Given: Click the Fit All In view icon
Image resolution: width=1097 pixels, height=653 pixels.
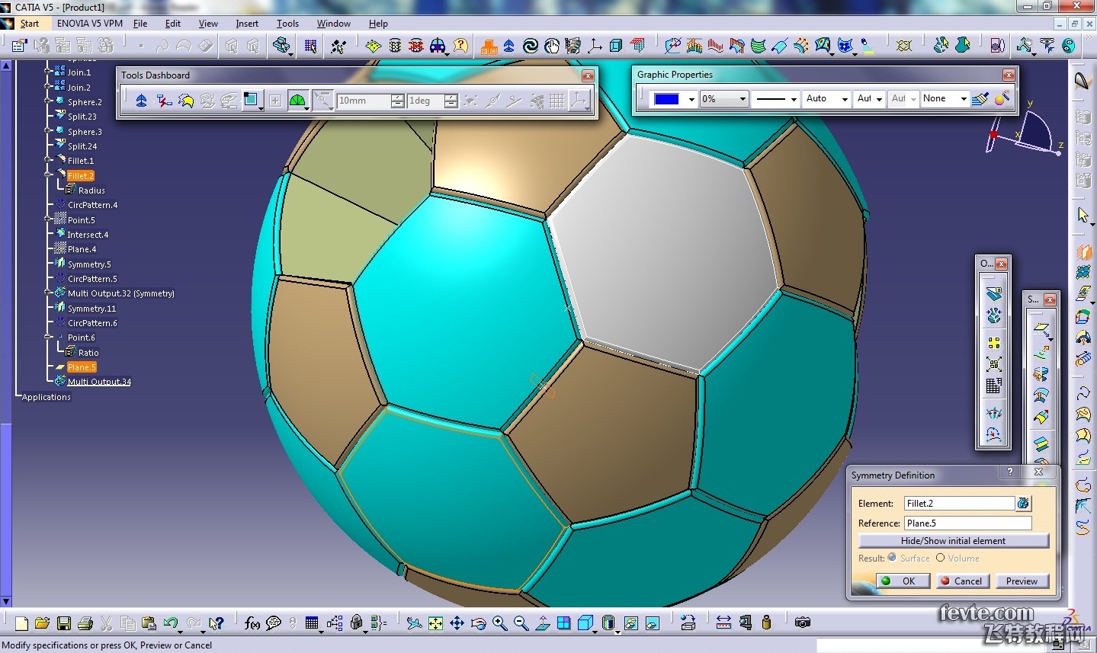Looking at the screenshot, I should [x=435, y=623].
